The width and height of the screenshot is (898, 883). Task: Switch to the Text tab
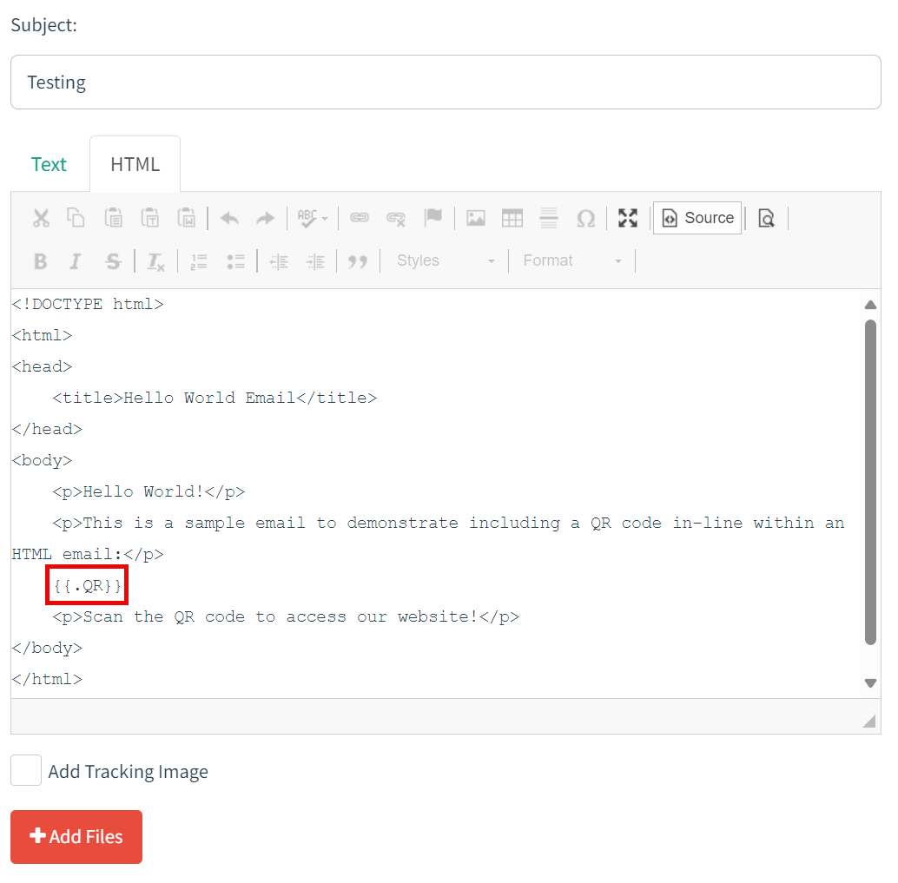49,164
